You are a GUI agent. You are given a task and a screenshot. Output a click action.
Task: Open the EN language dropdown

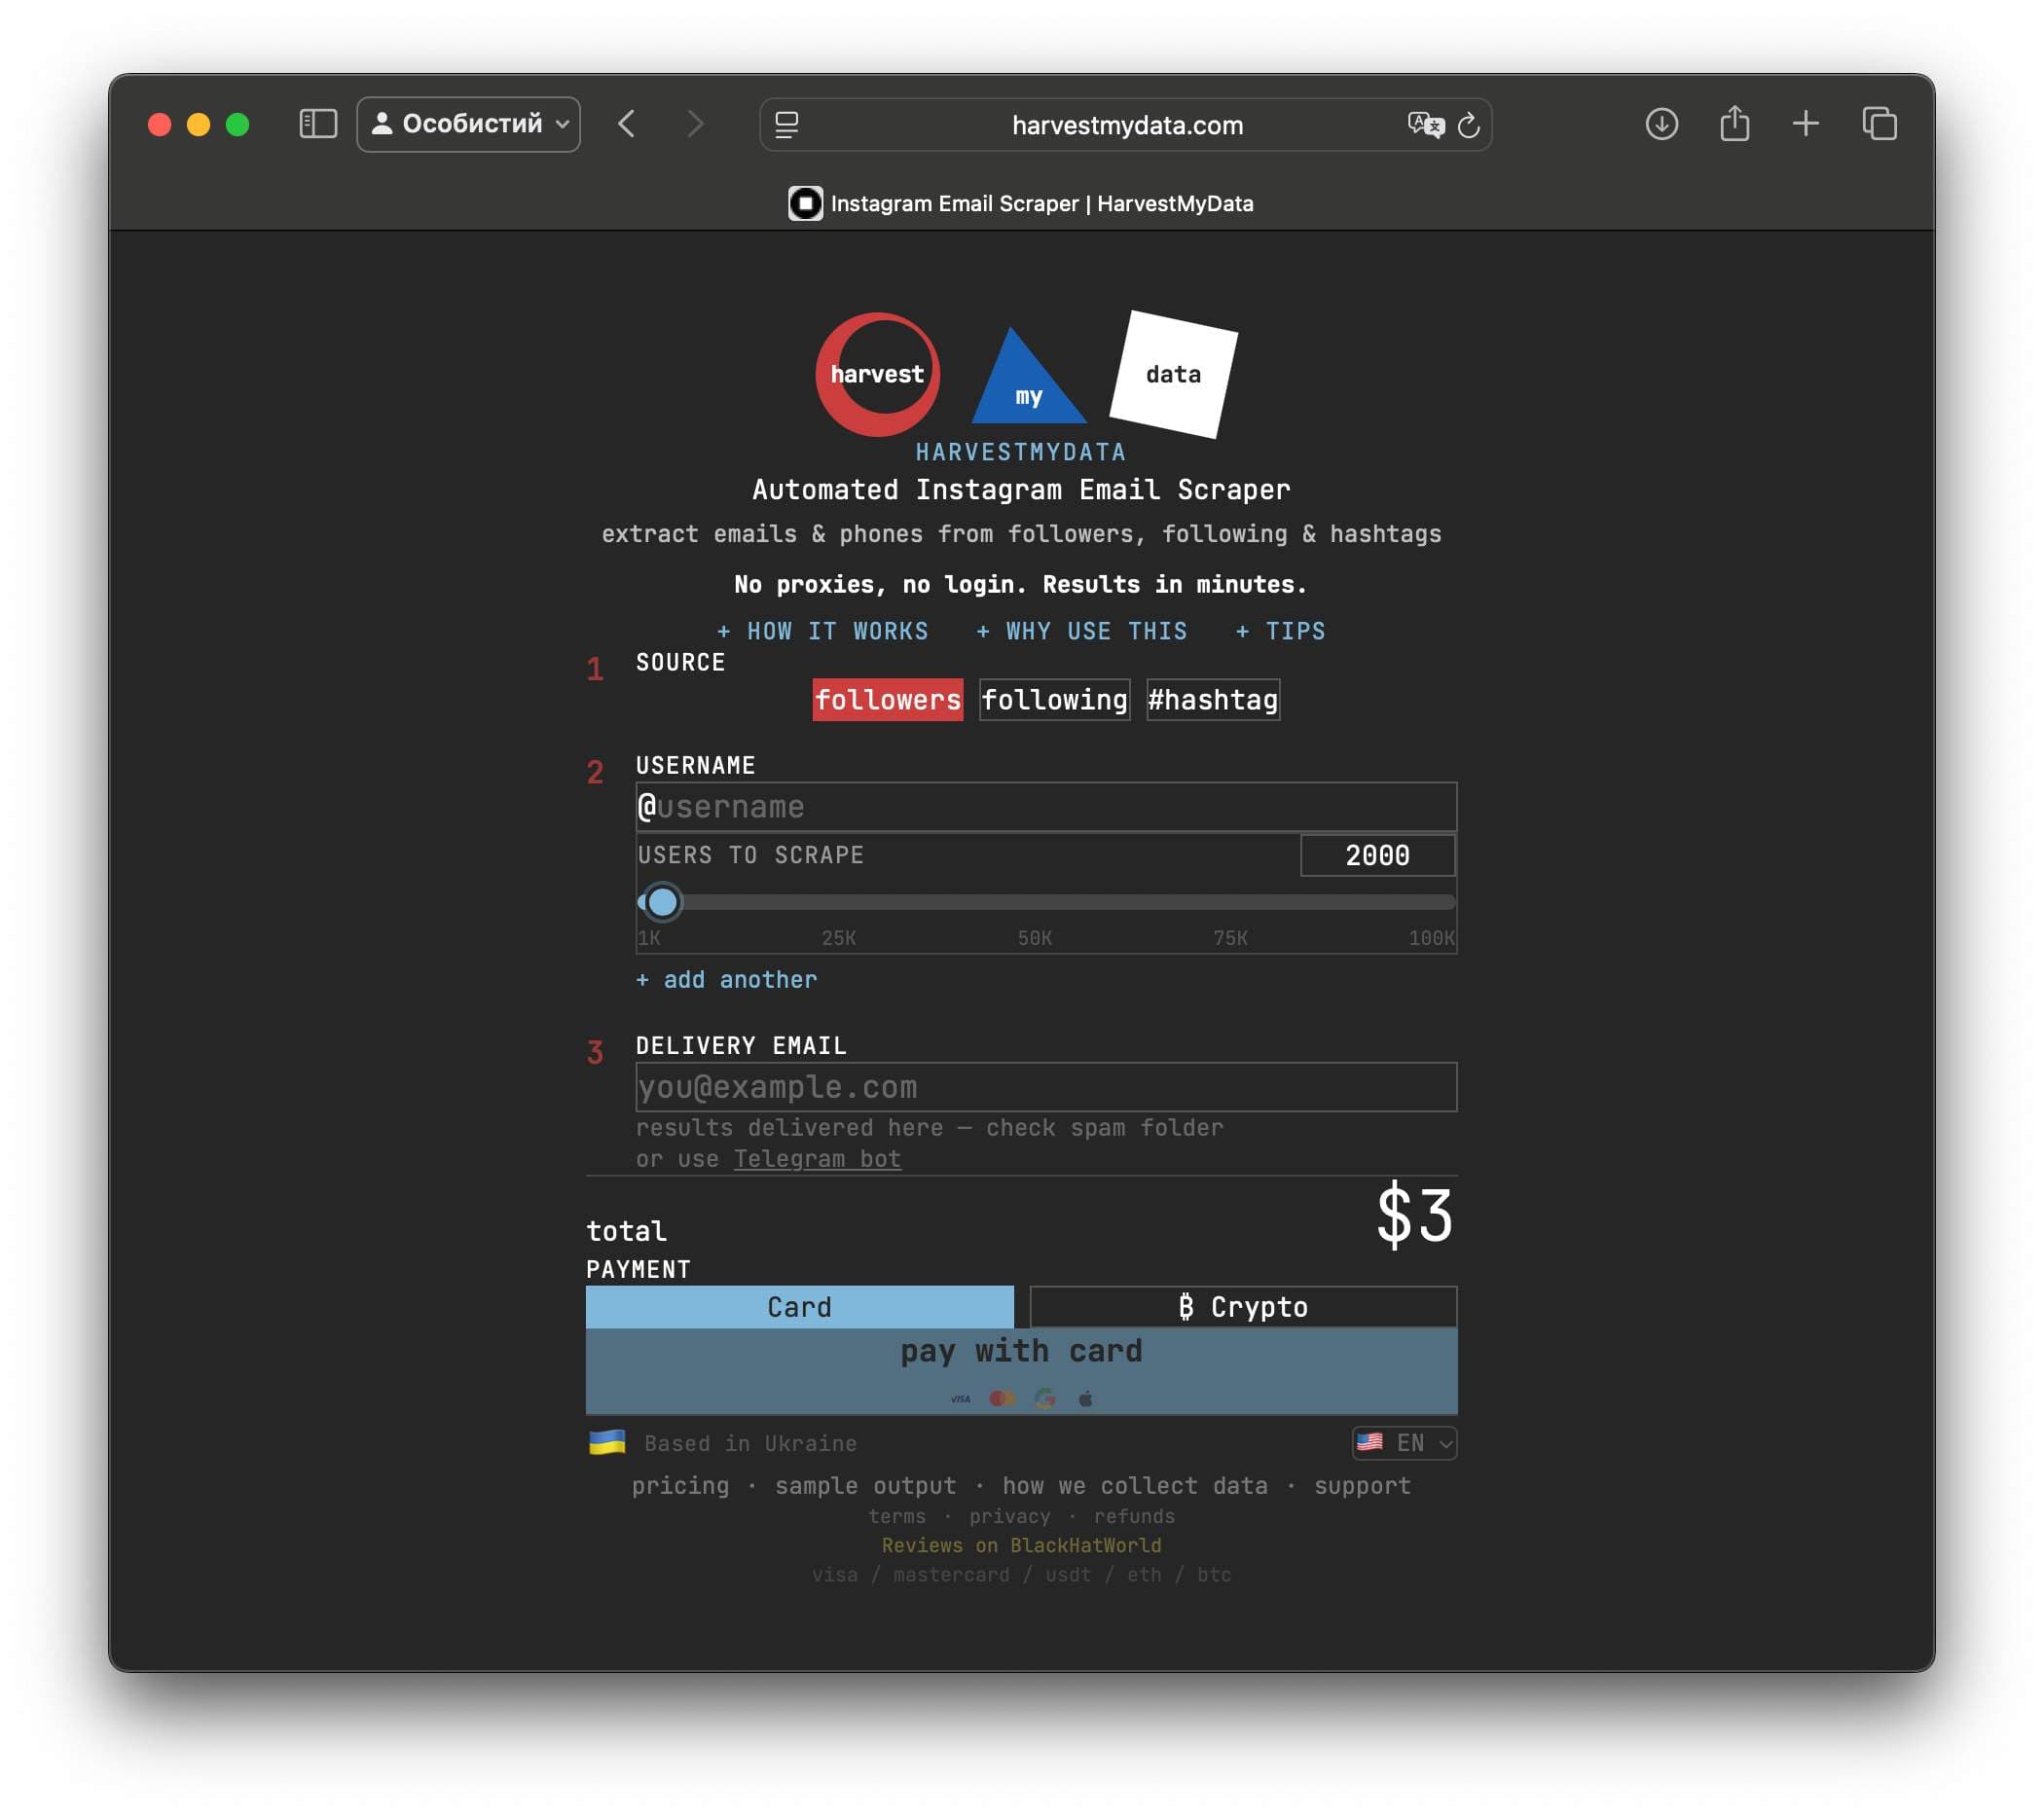(1404, 1443)
